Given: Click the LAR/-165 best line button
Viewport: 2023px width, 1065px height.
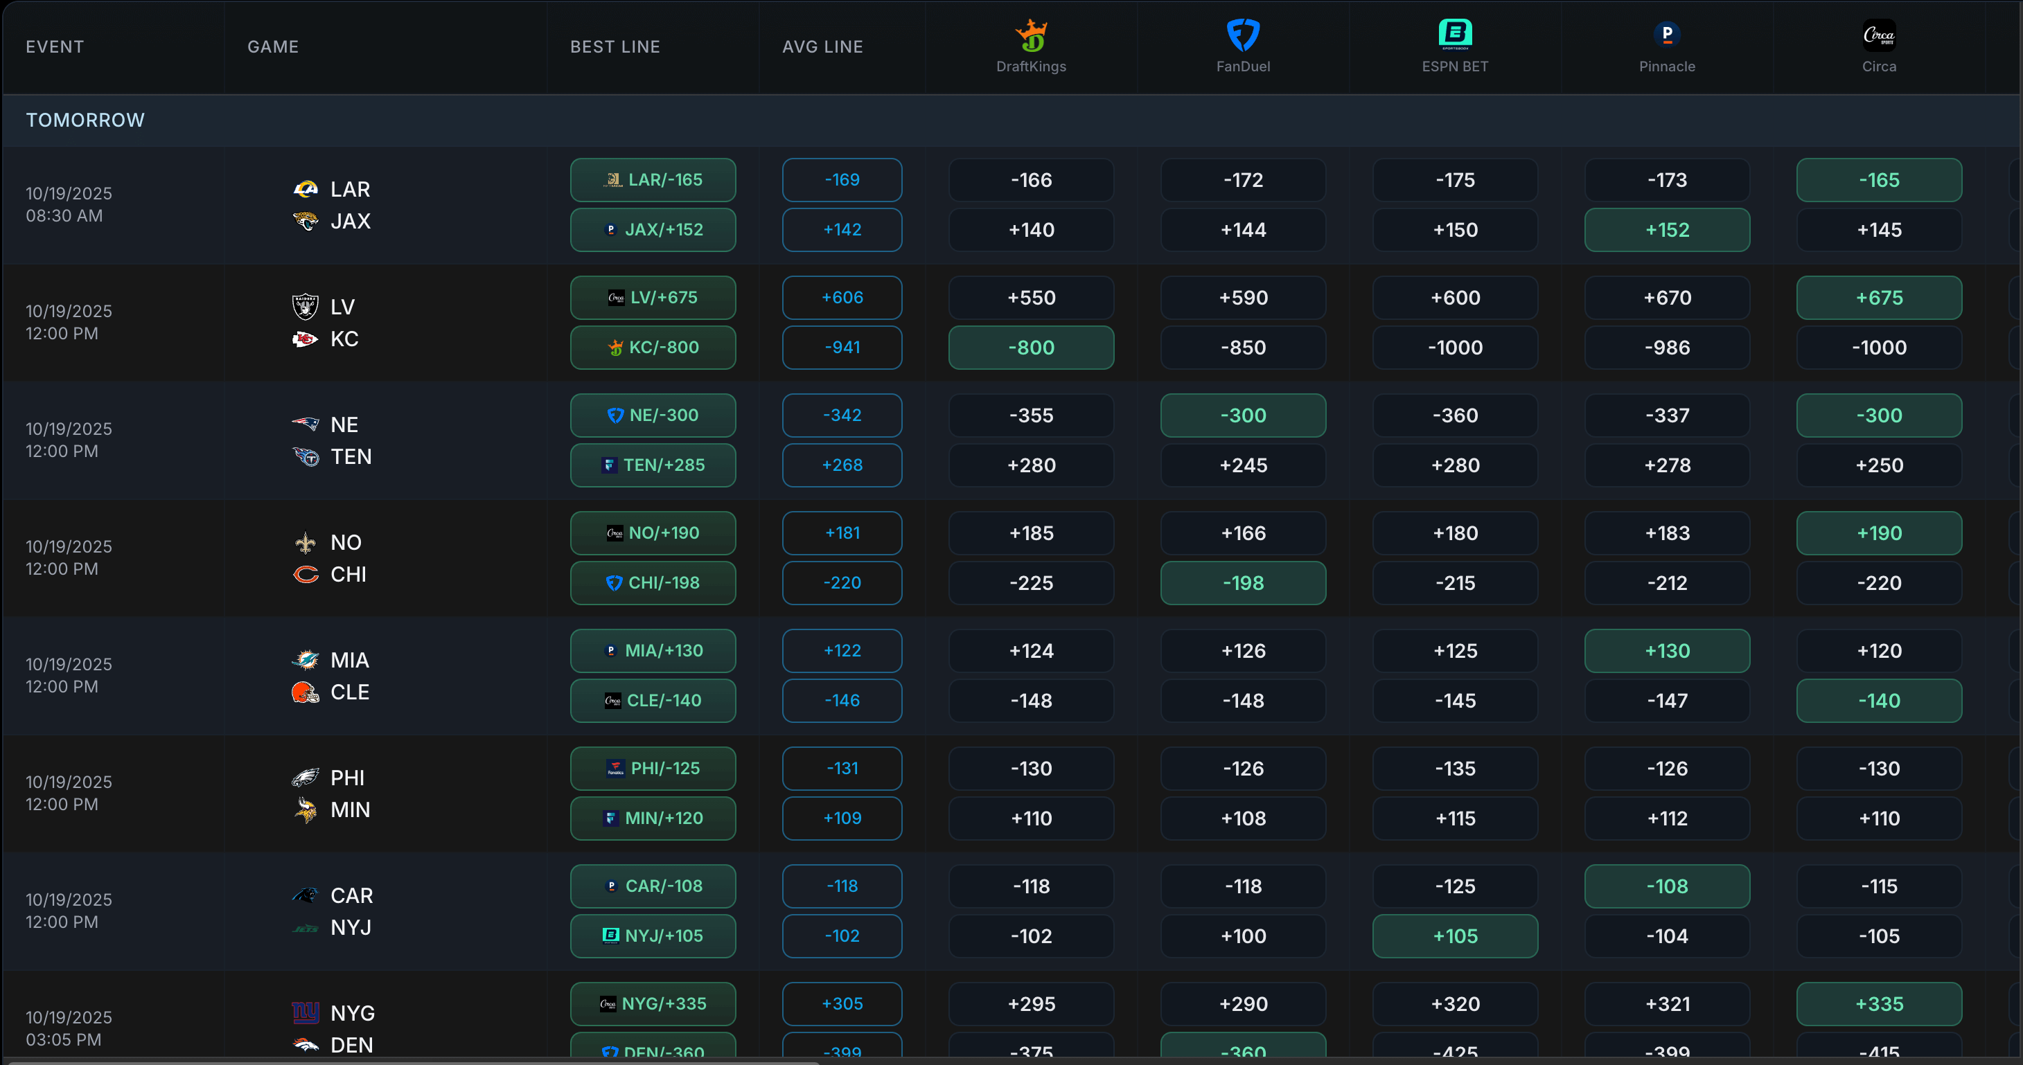Looking at the screenshot, I should (x=653, y=180).
